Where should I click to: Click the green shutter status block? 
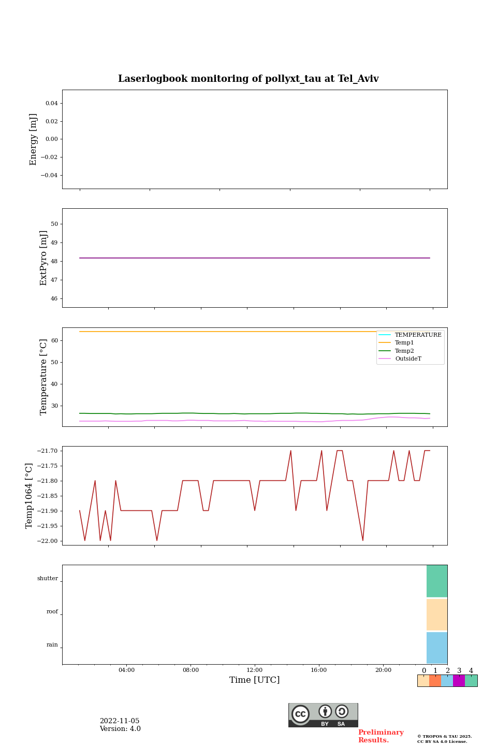437,581
